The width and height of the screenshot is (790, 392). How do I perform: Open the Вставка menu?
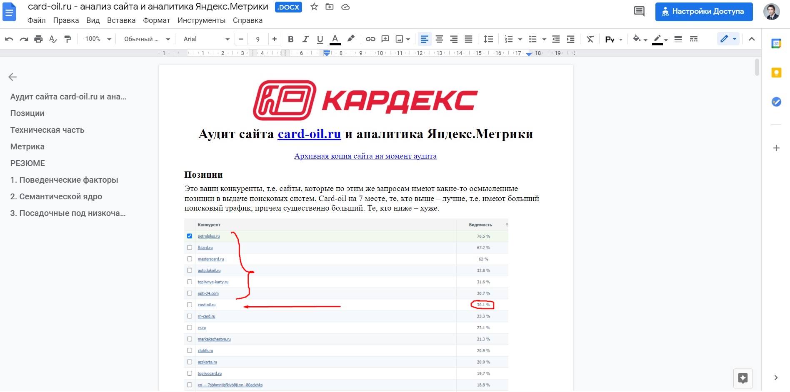click(121, 20)
